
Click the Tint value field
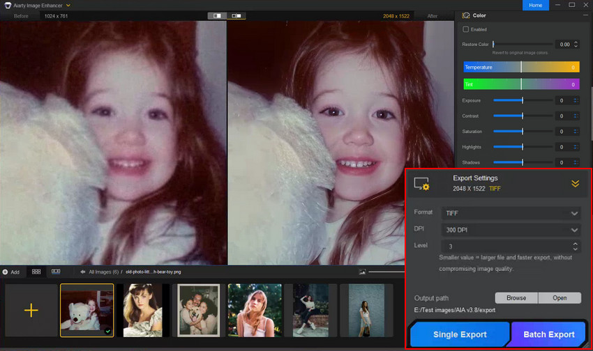tap(573, 84)
